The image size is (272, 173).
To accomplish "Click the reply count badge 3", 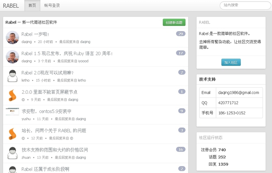I will (x=181, y=130).
